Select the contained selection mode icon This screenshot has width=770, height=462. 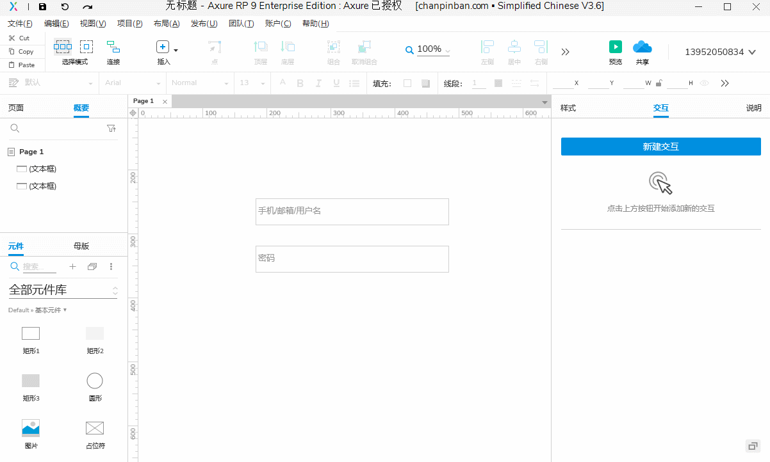pyautogui.click(x=86, y=47)
